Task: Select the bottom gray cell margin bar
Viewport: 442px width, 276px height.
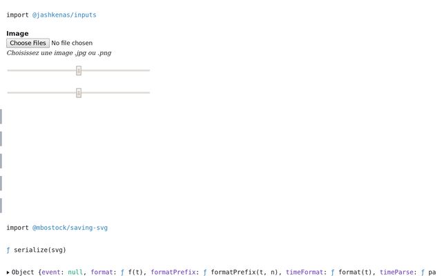Action: tap(1, 206)
